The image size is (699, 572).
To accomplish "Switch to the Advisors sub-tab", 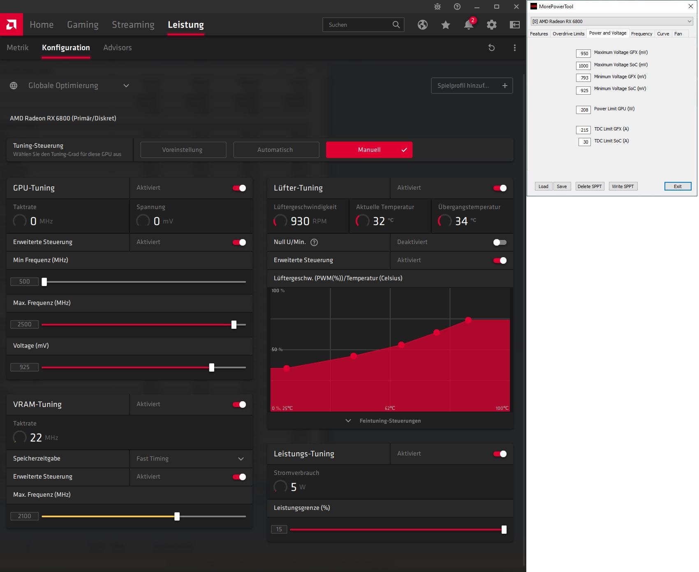I will tap(118, 48).
